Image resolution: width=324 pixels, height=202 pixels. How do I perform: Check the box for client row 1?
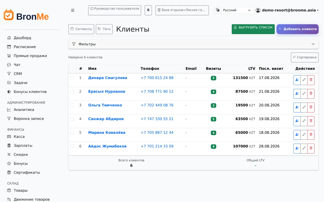[x=72, y=78]
